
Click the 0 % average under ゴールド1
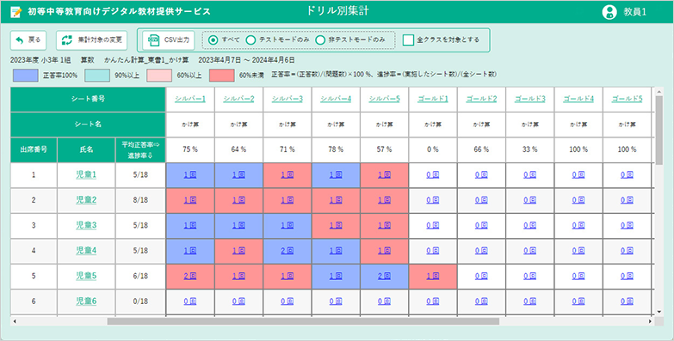pyautogui.click(x=433, y=149)
